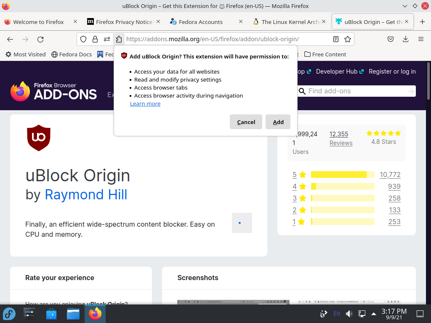Click the vertical page scrollbar
Image resolution: width=431 pixels, height=323 pixels.
tap(428, 81)
